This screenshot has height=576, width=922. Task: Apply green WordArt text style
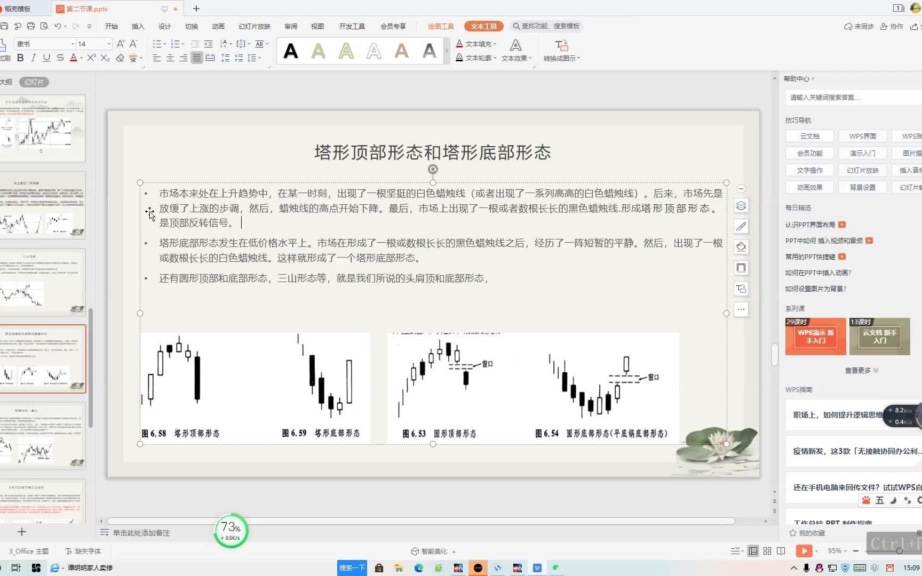(x=319, y=51)
